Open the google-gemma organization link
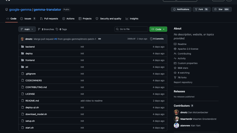 (x=20, y=9)
